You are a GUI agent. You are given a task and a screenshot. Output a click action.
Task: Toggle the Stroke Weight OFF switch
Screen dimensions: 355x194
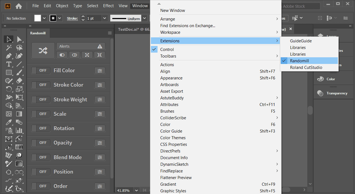(41, 99)
